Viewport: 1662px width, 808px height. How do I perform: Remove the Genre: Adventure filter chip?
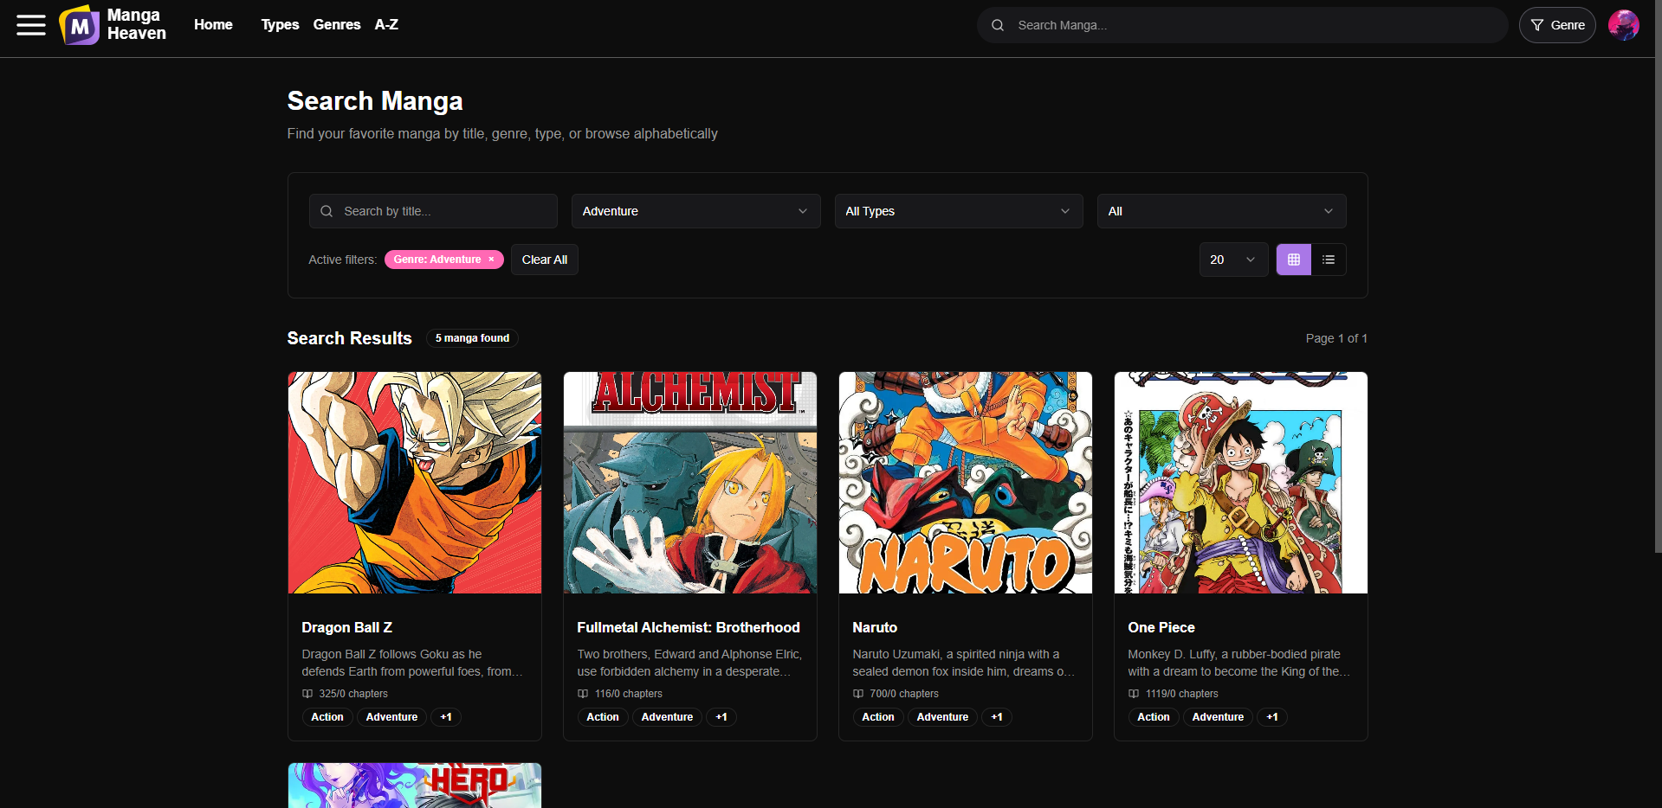click(x=491, y=260)
